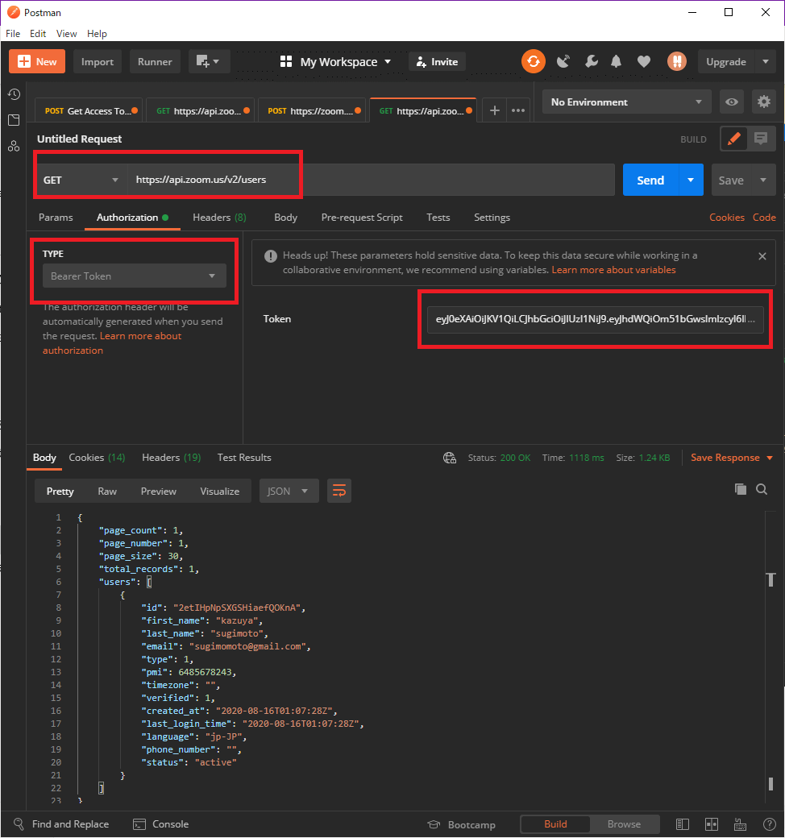785x838 pixels.
Task: Open Learn more about variables link
Action: click(613, 270)
